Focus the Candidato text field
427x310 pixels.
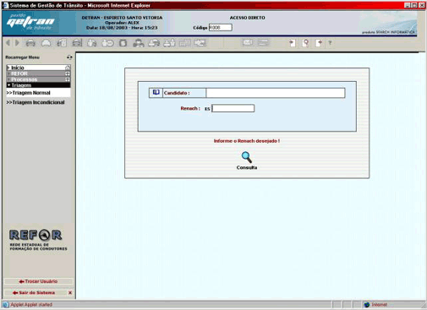(276, 93)
